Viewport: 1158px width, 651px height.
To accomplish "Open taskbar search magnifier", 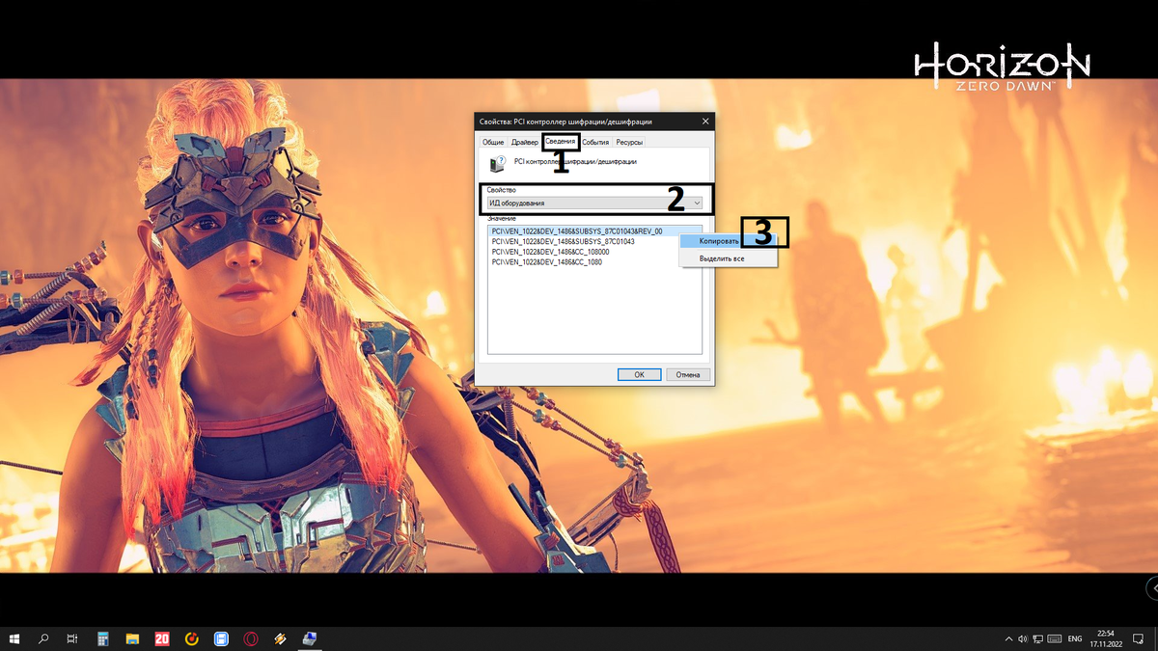I will 43,638.
